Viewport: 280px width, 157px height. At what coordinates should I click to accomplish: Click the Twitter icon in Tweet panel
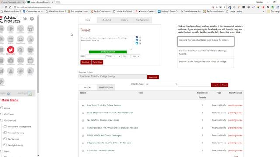coord(137,43)
